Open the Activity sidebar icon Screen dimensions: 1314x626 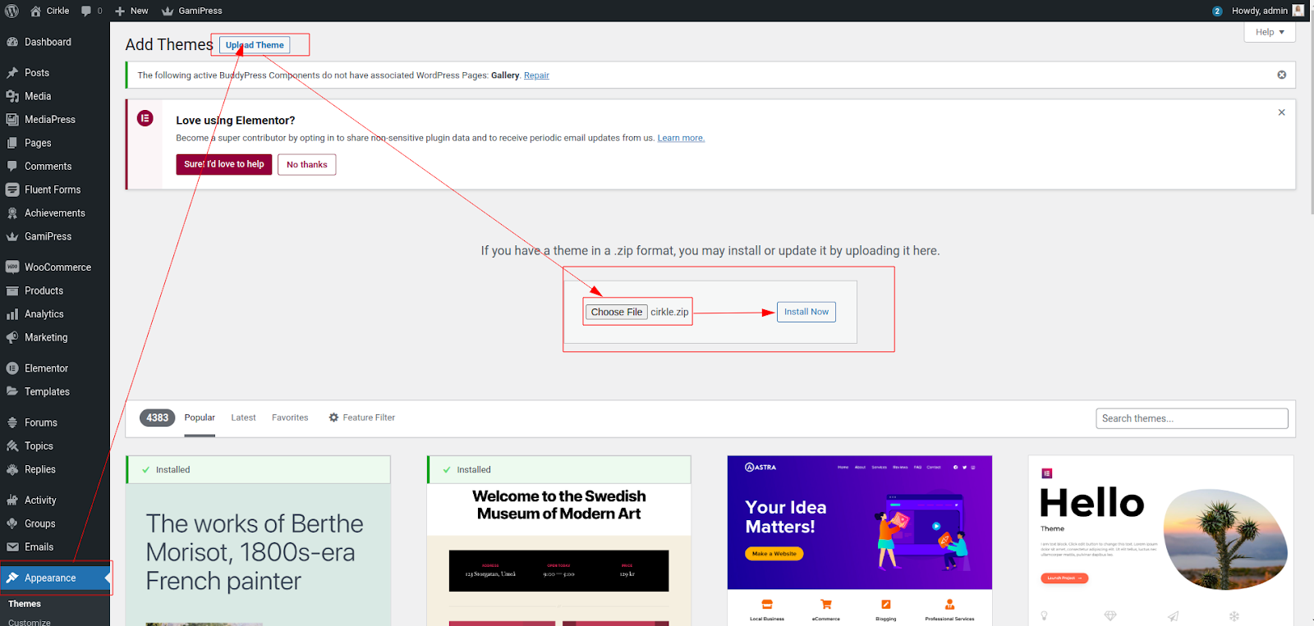pyautogui.click(x=12, y=500)
